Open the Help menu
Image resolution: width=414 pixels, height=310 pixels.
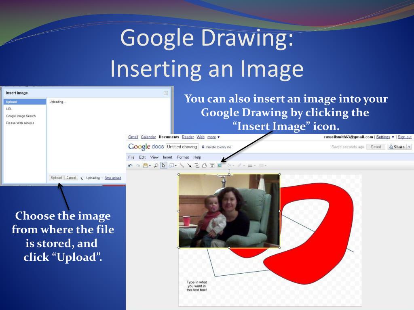(x=197, y=157)
